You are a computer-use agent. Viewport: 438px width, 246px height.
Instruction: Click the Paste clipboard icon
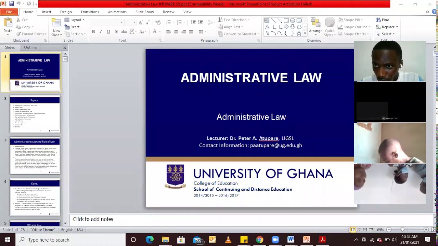pos(8,23)
